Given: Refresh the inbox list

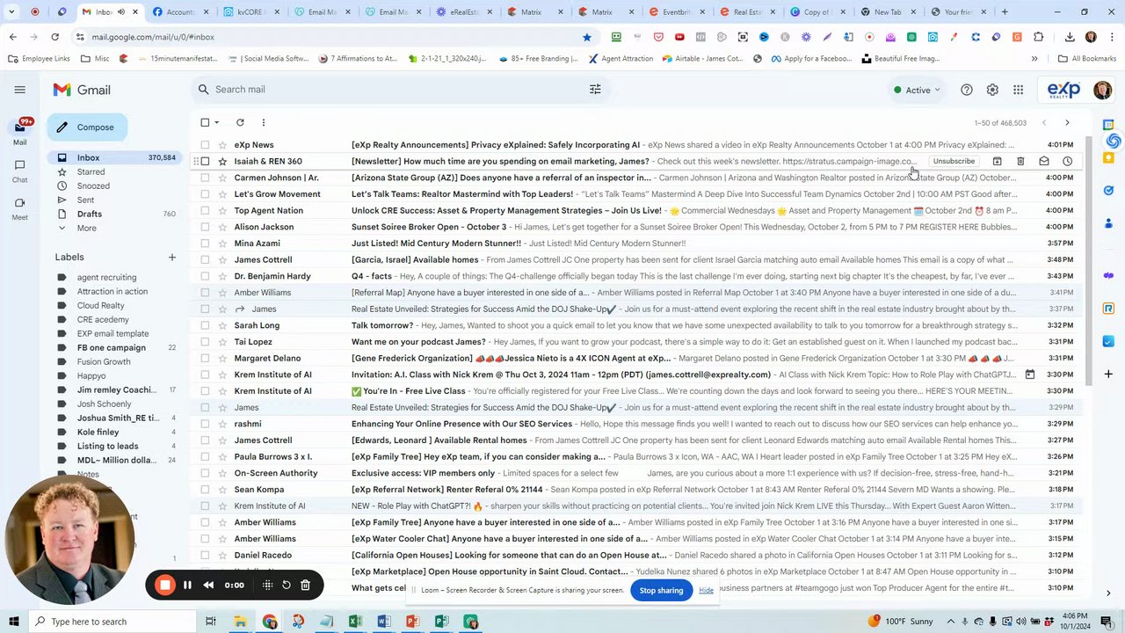Looking at the screenshot, I should (240, 122).
